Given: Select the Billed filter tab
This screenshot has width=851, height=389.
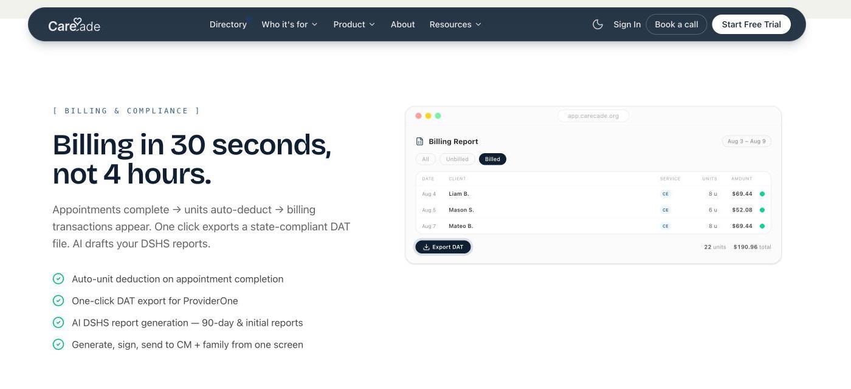Looking at the screenshot, I should 492,159.
